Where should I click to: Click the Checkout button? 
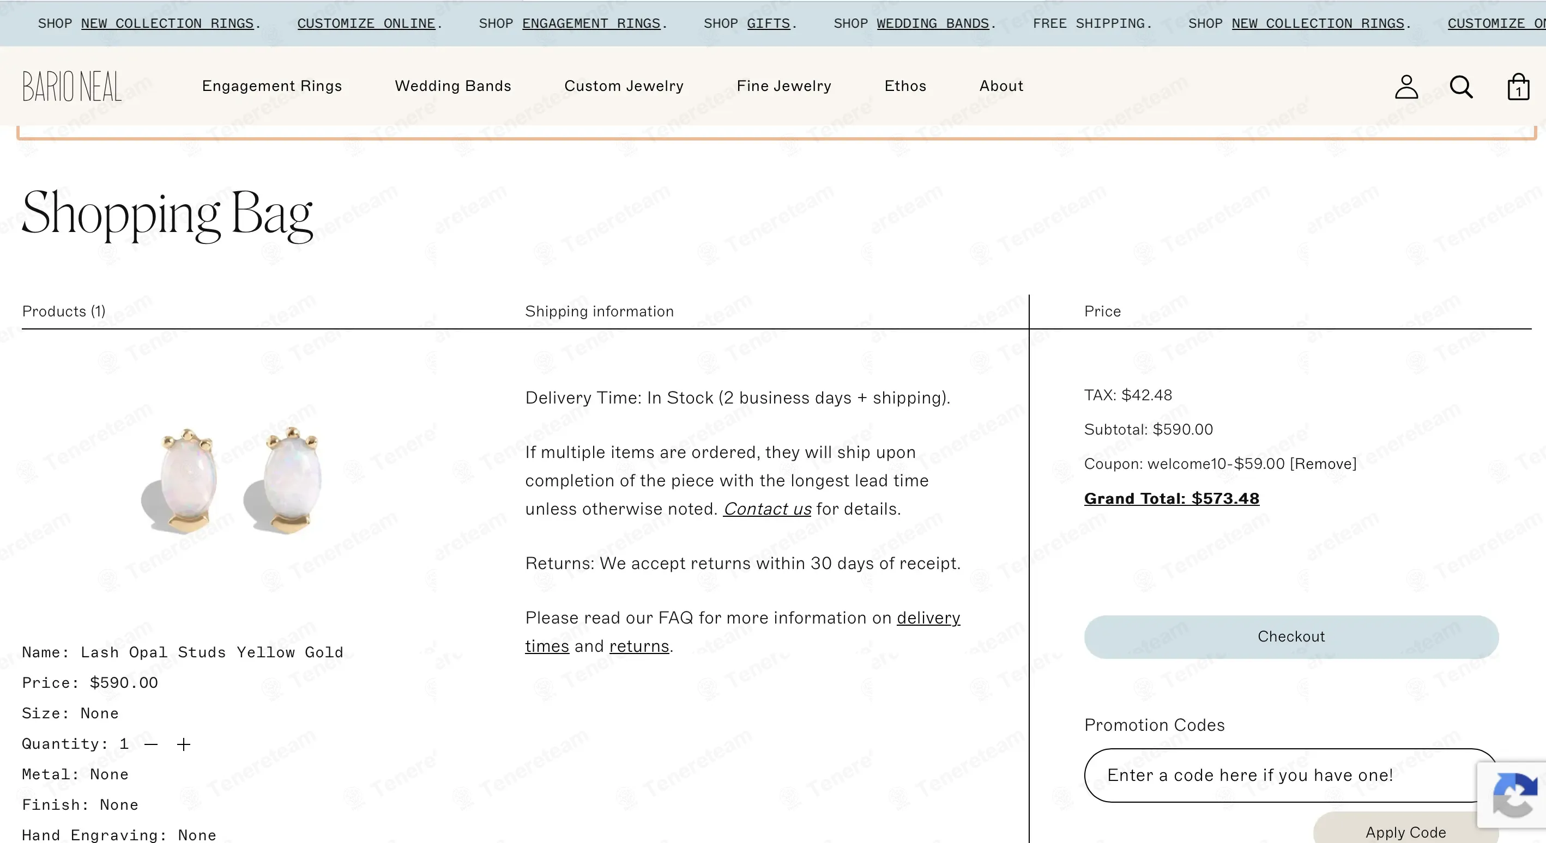click(x=1291, y=637)
